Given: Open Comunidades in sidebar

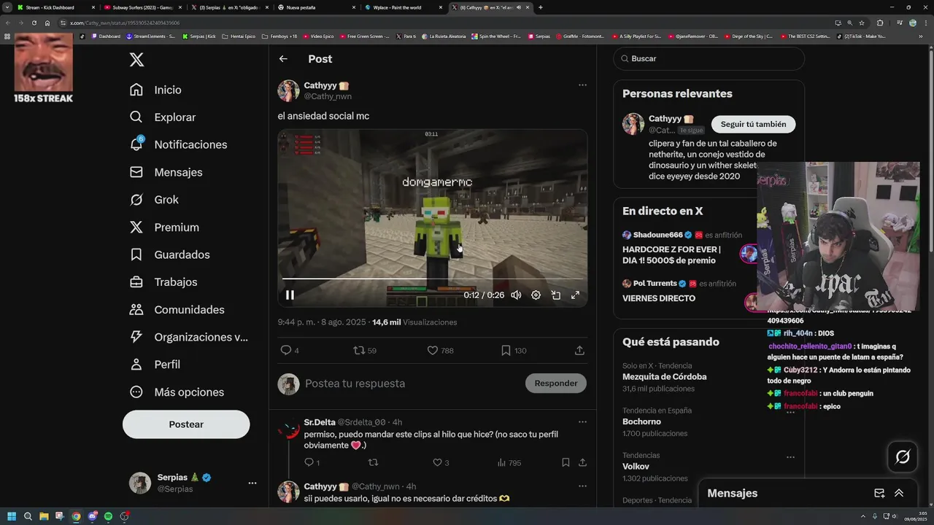Looking at the screenshot, I should pyautogui.click(x=177, y=310).
